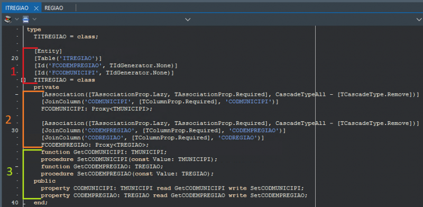This screenshot has height=207, width=423.
Task: Click property CODMUNICIPI declaration line
Action: 172,188
